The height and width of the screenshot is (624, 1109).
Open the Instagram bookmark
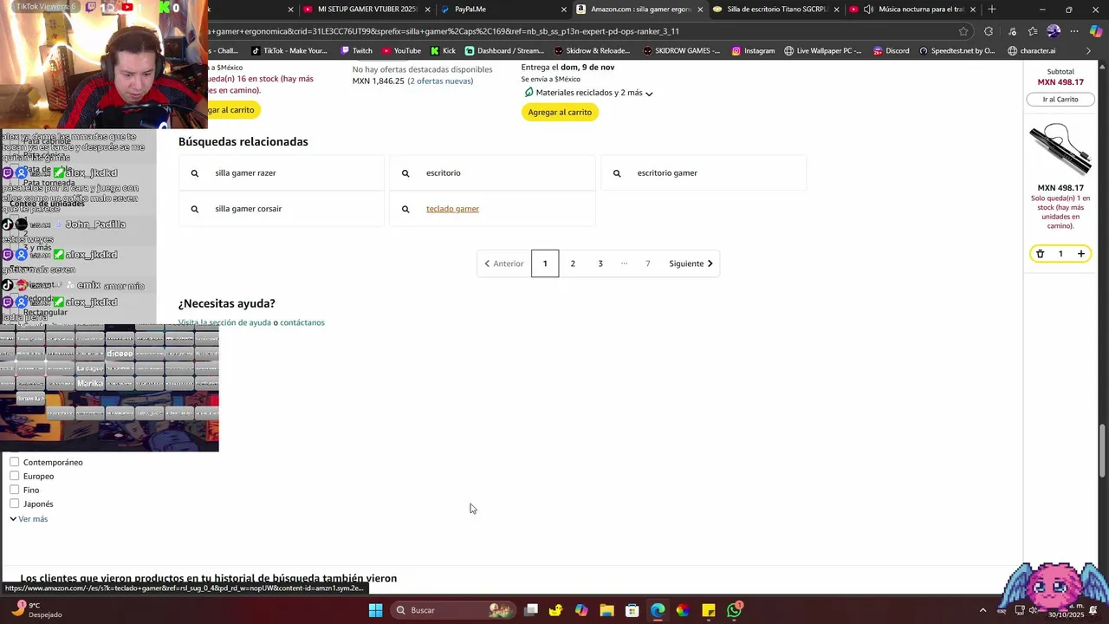753,51
